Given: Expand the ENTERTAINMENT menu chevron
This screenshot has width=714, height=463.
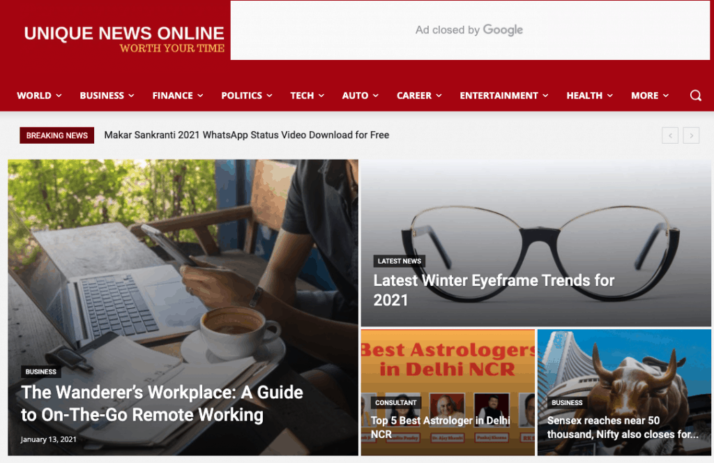Looking at the screenshot, I should (545, 96).
